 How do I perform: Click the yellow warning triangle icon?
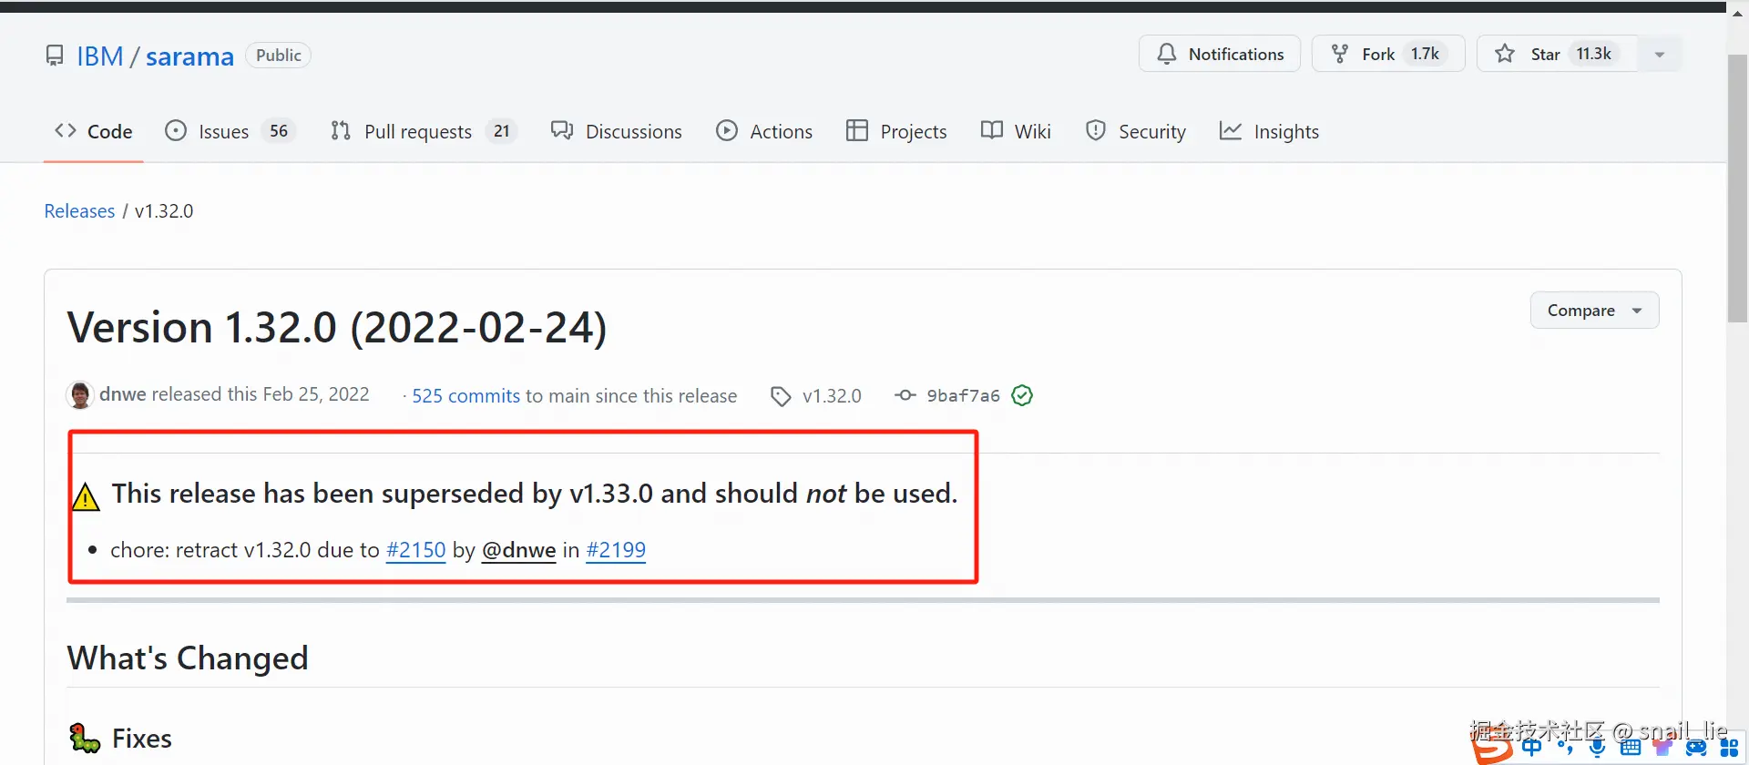point(86,496)
